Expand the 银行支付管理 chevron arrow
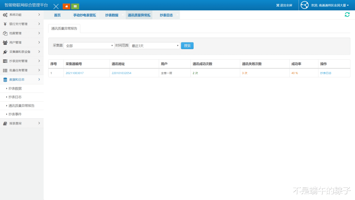This screenshot has height=200, width=355. pos(39,24)
